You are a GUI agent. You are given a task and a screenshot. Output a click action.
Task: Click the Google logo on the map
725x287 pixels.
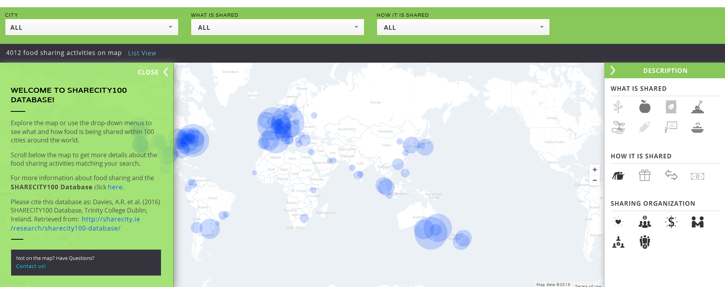(x=14, y=282)
